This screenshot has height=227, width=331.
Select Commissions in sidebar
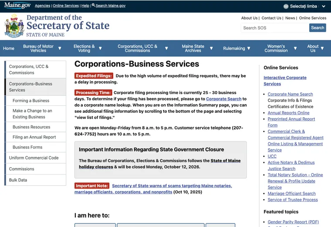click(36, 169)
